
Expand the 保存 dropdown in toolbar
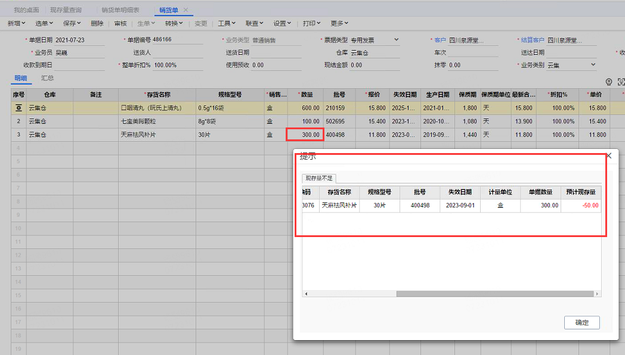point(72,23)
